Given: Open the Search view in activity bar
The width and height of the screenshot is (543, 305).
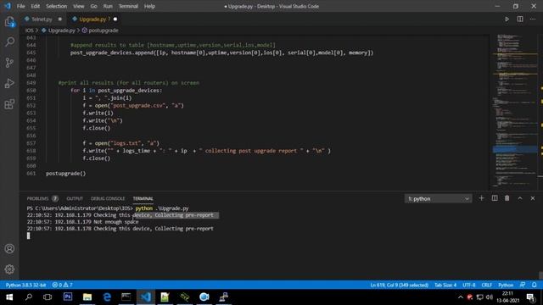Looking at the screenshot, I should point(9,42).
